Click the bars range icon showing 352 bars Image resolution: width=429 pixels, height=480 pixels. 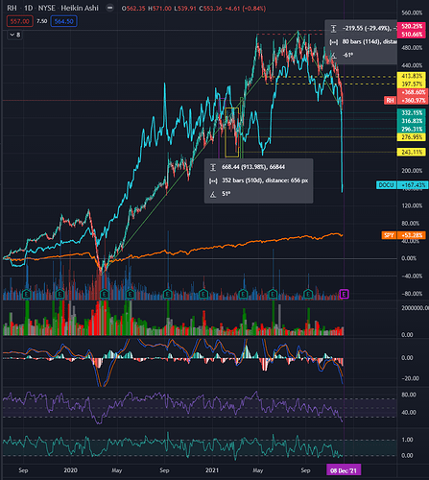pyautogui.click(x=213, y=180)
